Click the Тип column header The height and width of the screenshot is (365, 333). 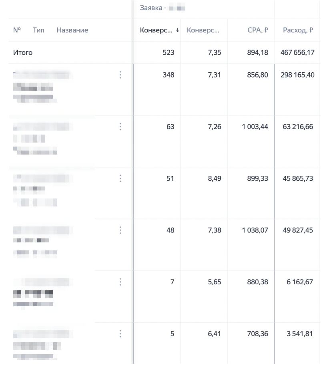(38, 30)
